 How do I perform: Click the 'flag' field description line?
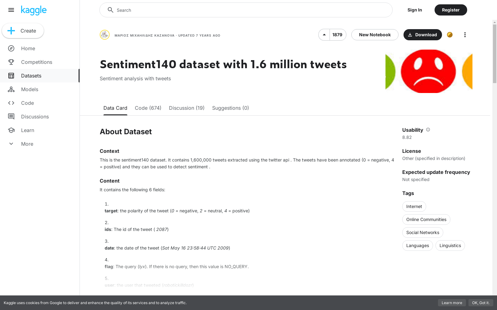click(x=177, y=267)
